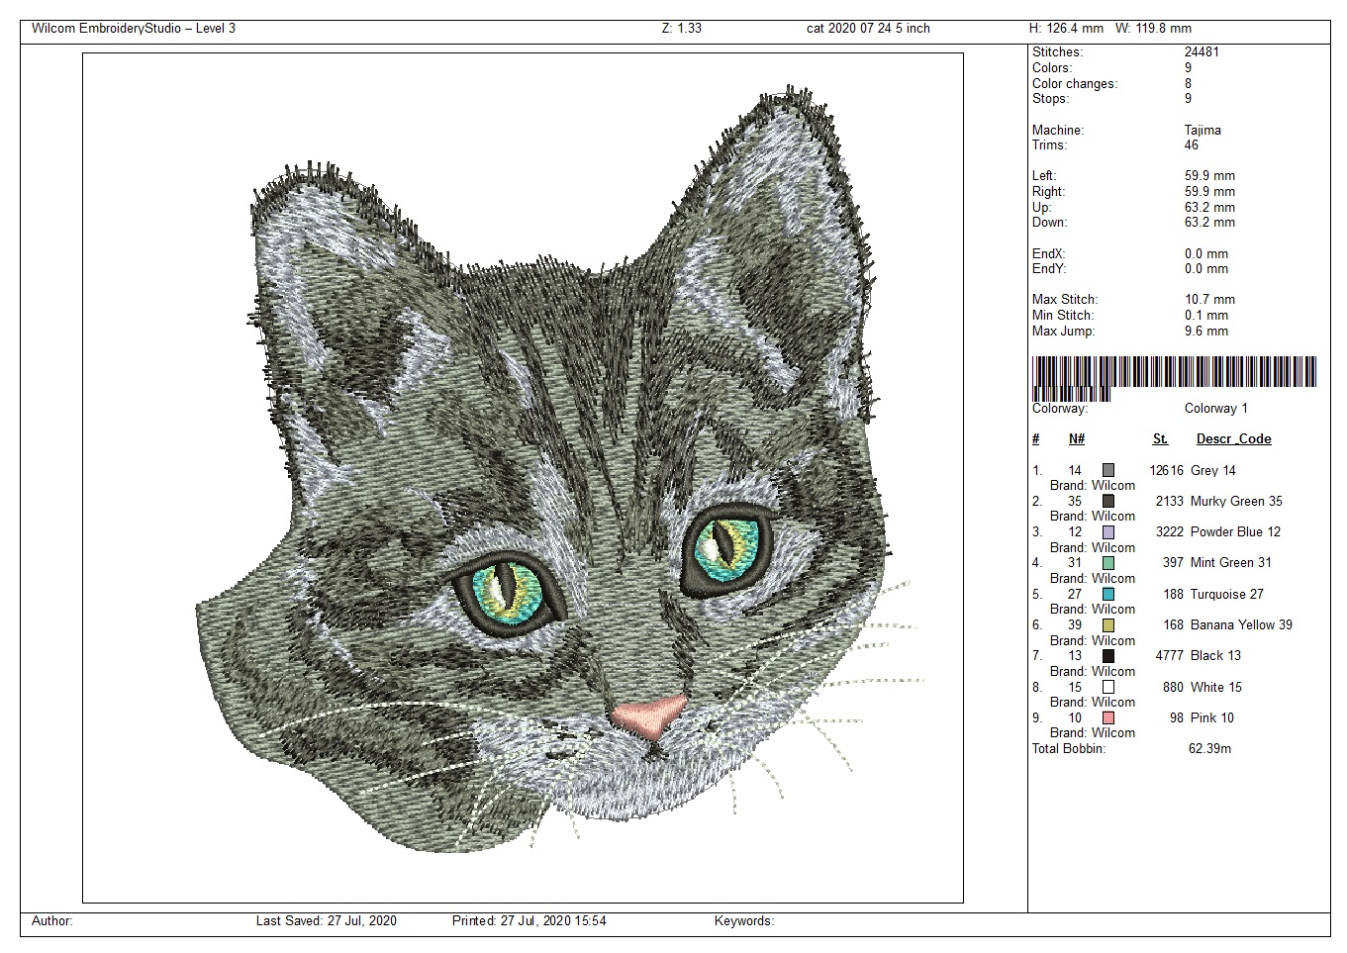Click the Stitches count 24481
The width and height of the screenshot is (1347, 953).
pyautogui.click(x=1202, y=52)
